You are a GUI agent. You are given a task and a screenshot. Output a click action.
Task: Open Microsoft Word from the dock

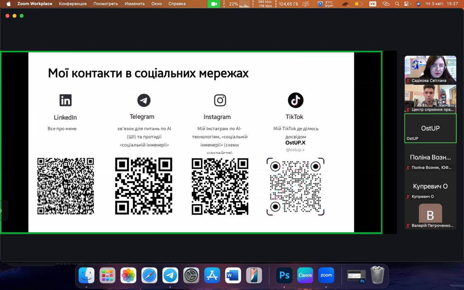(x=233, y=275)
